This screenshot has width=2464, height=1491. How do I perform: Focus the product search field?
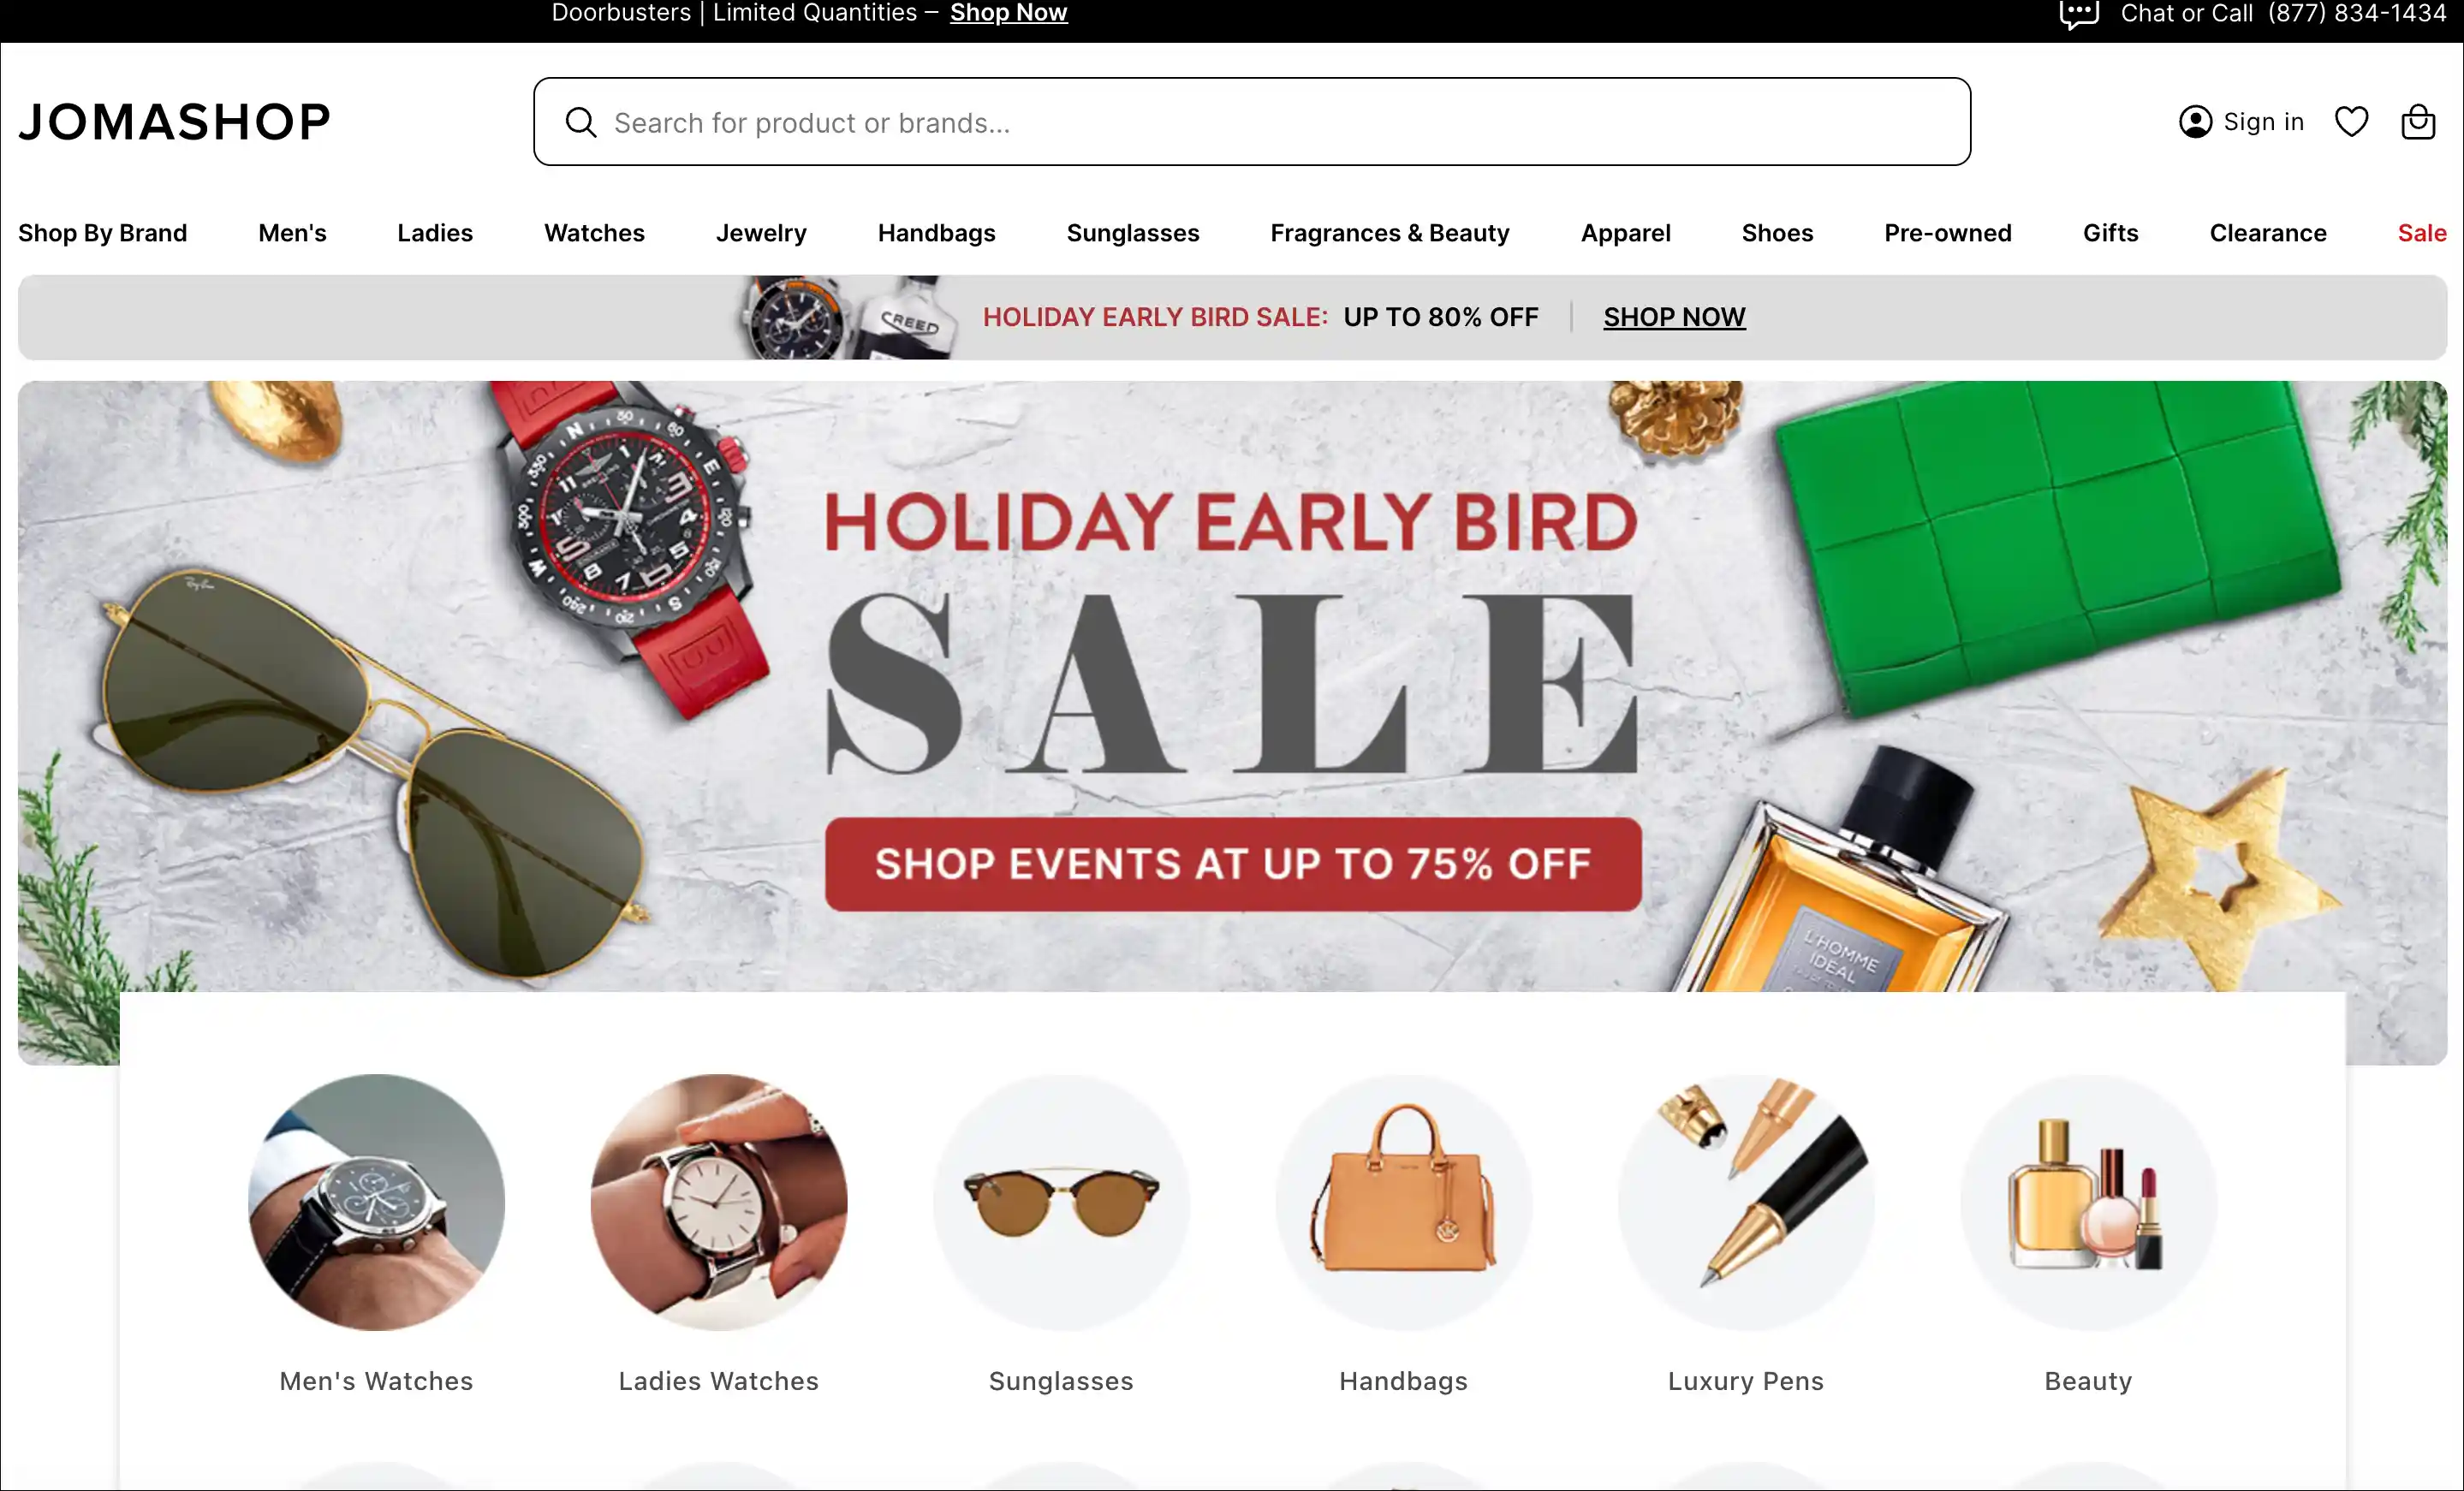[1252, 122]
